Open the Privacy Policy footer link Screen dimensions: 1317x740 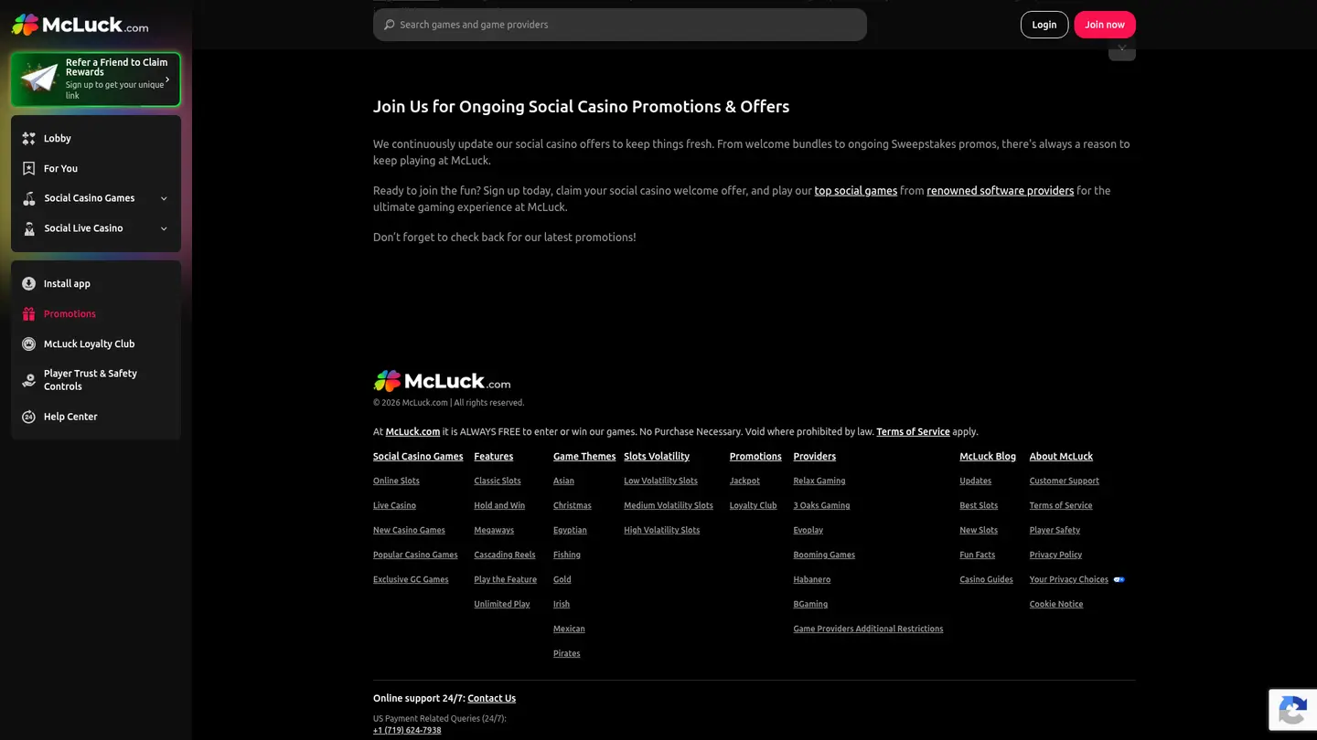click(x=1055, y=555)
